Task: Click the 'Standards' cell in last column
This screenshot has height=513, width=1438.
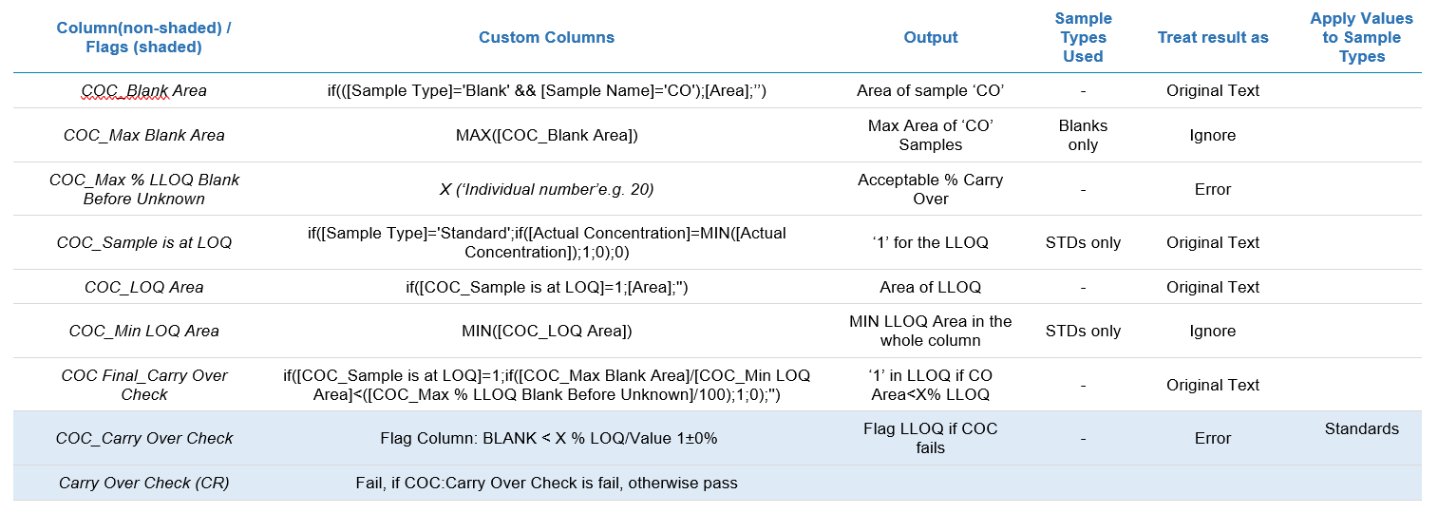Action: tap(1361, 429)
